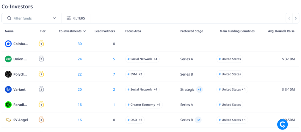Image resolution: width=301 pixels, height=132 pixels.
Task: Click the Tier column header
Action: click(43, 31)
